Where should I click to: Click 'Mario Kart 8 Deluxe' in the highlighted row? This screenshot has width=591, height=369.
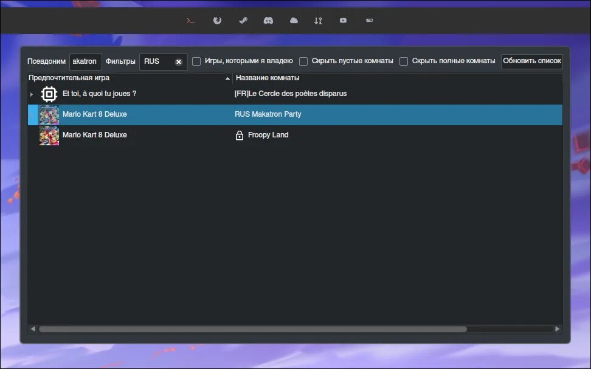95,114
